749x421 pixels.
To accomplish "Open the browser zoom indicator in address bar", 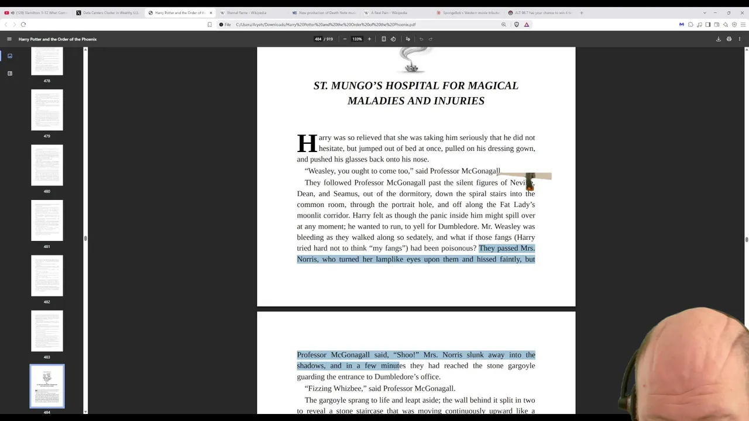I will [x=503, y=25].
